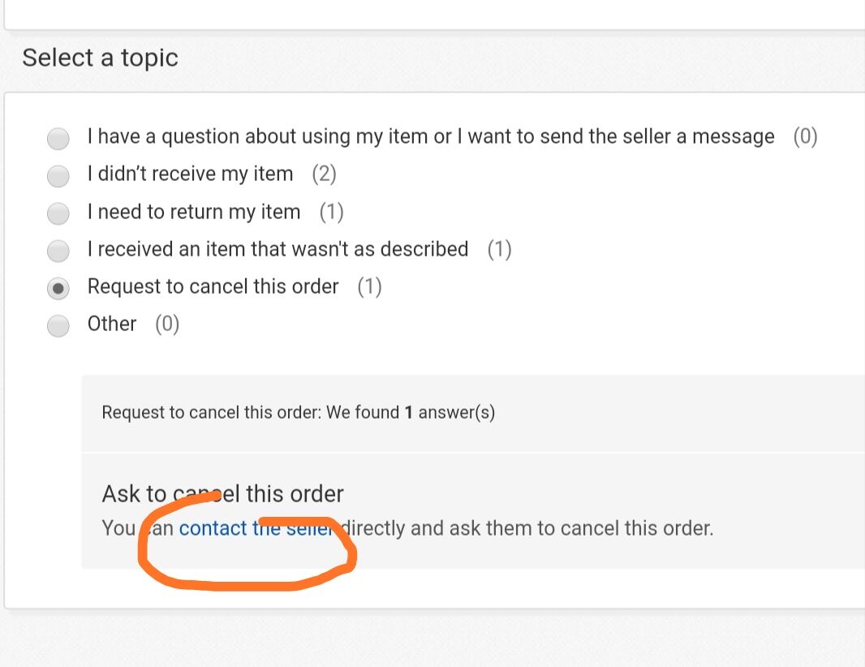Choose the 'I need to return my item' radio circle

(x=58, y=213)
